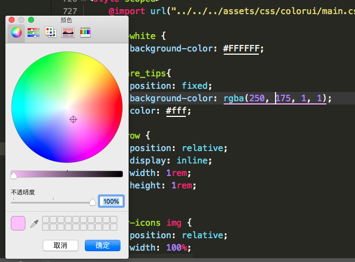Switch to the image palettes tab

(x=68, y=32)
